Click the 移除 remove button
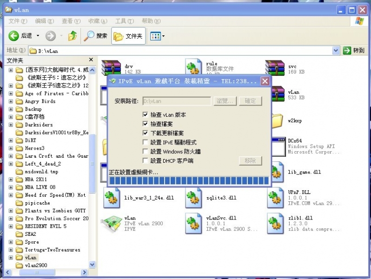Screen dimensions: 371x279 (250, 161)
